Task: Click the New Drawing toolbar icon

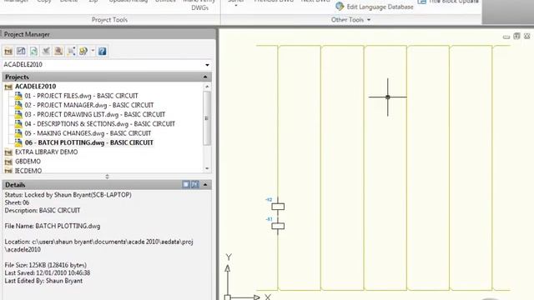Action: pos(21,52)
